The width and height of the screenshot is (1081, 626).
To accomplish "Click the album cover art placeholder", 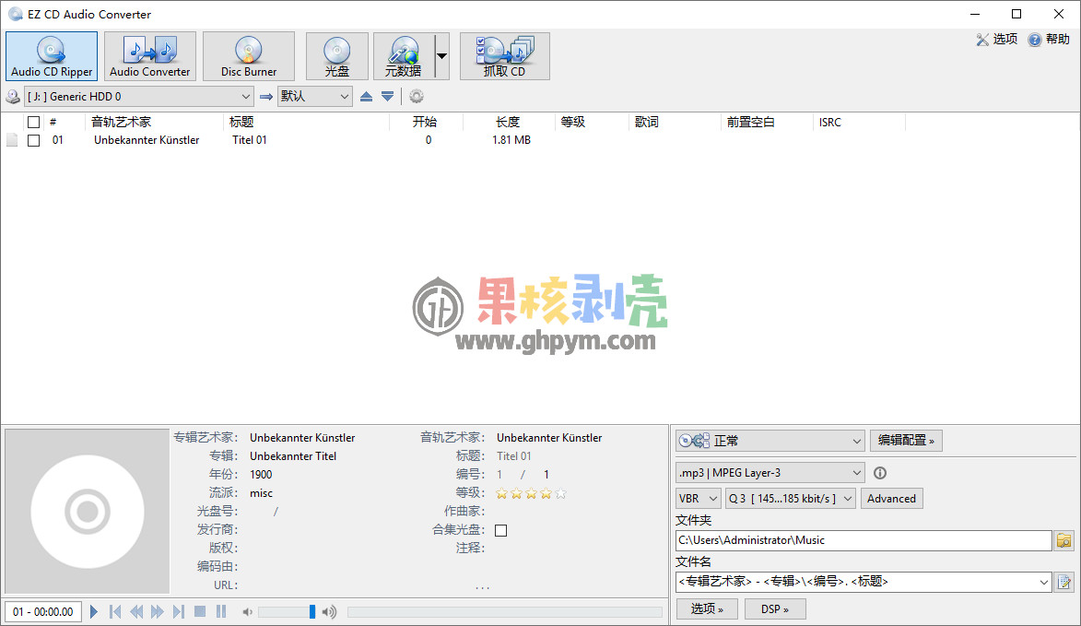I will [x=88, y=511].
